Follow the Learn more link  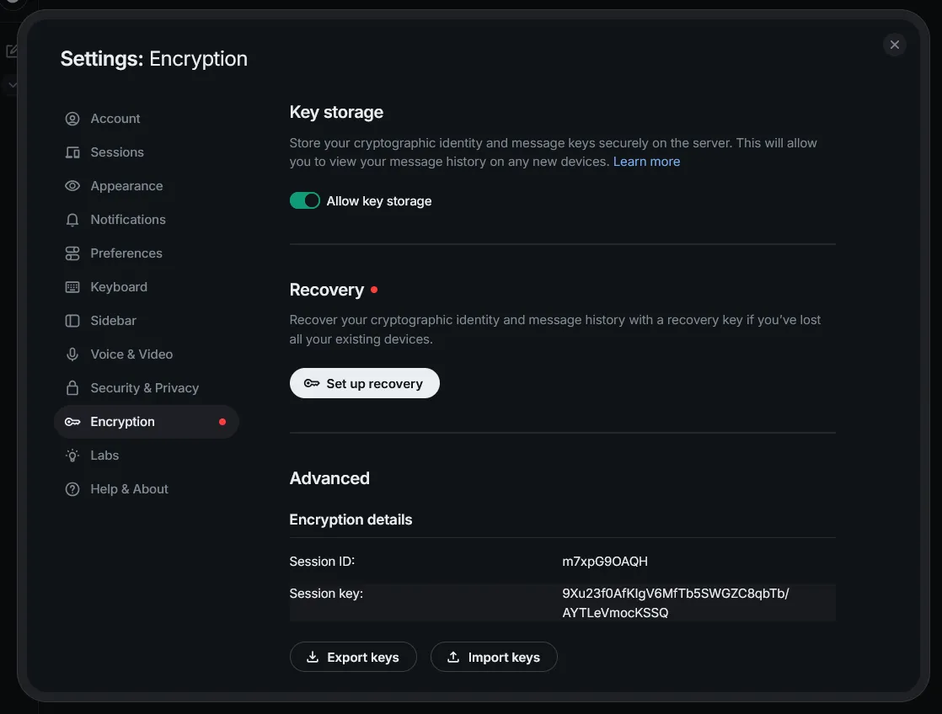pyautogui.click(x=646, y=162)
